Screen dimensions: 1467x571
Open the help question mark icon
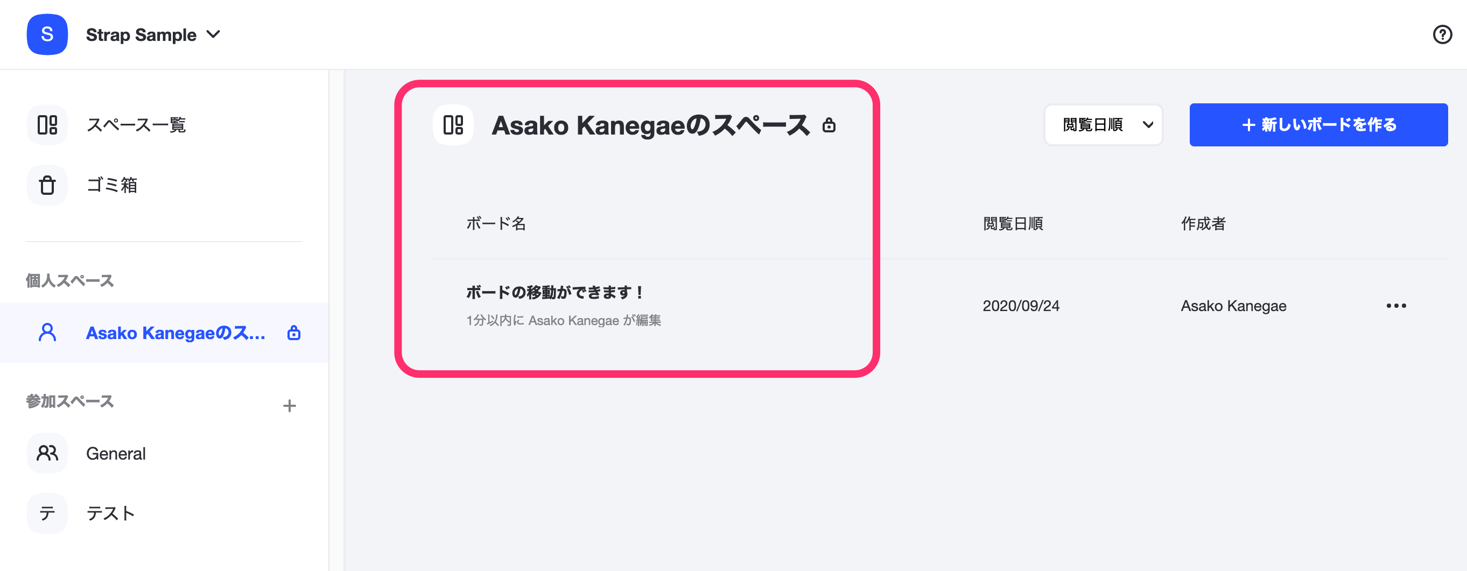[1442, 35]
